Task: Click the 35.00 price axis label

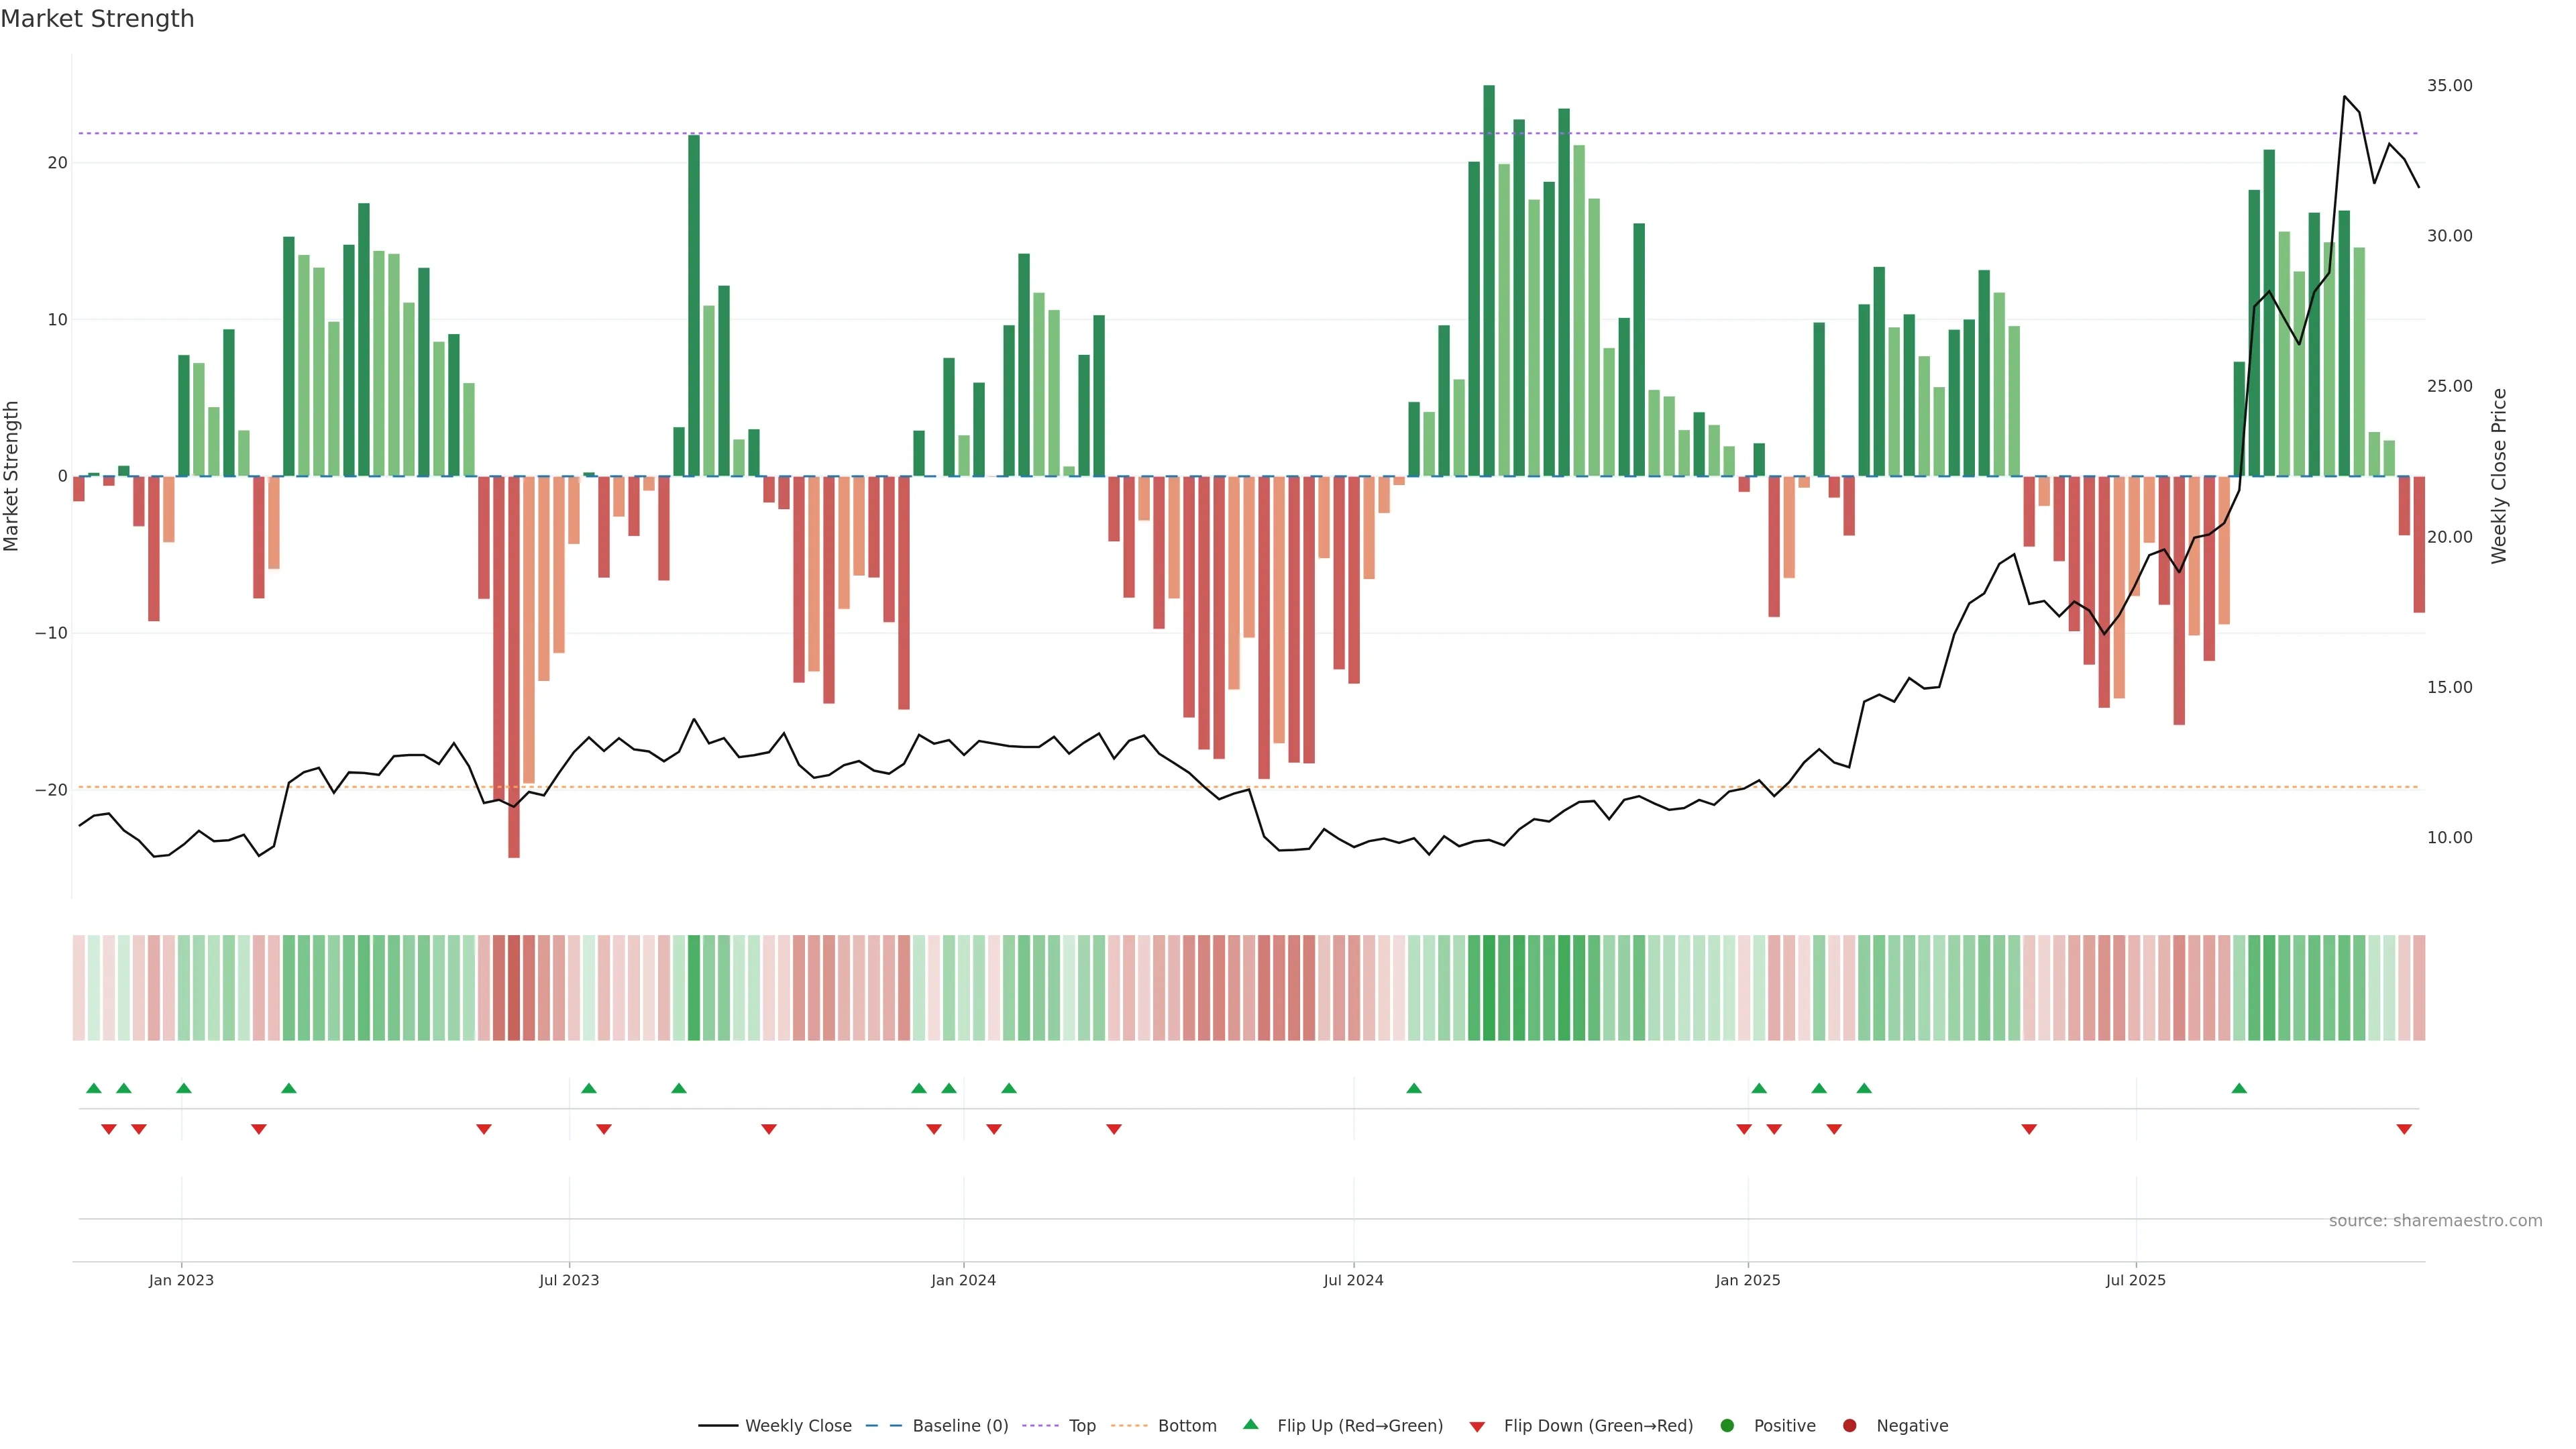Action: point(2449,86)
